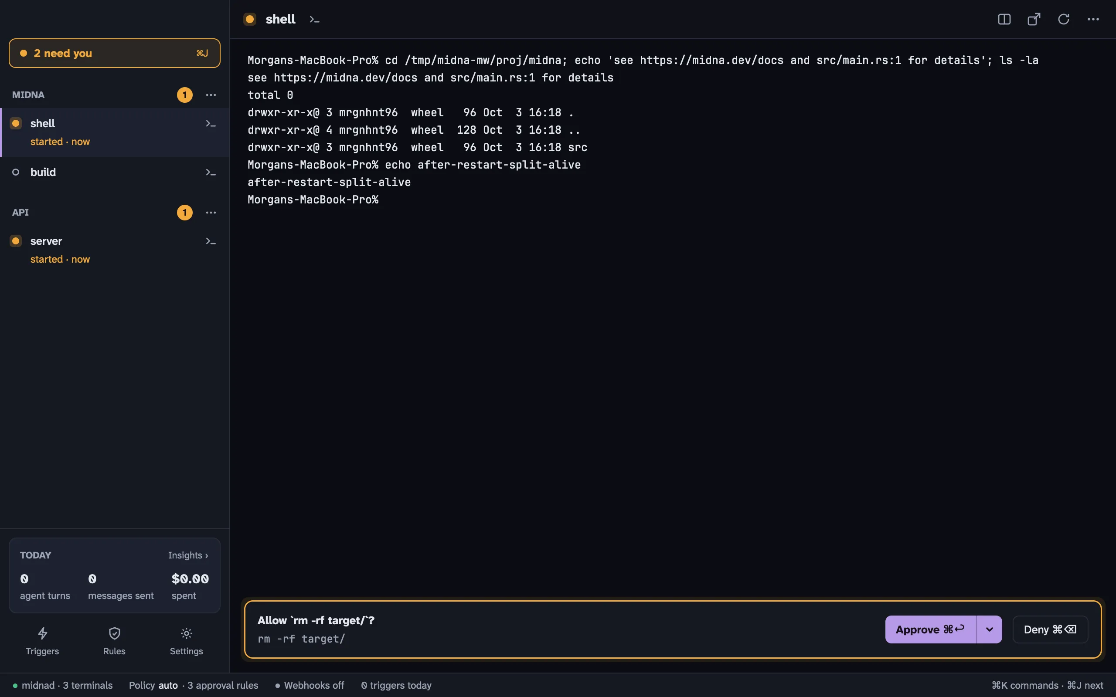Viewport: 1116px width, 697px height.
Task: Restart the shell with the refresh icon
Action: coord(1063,19)
